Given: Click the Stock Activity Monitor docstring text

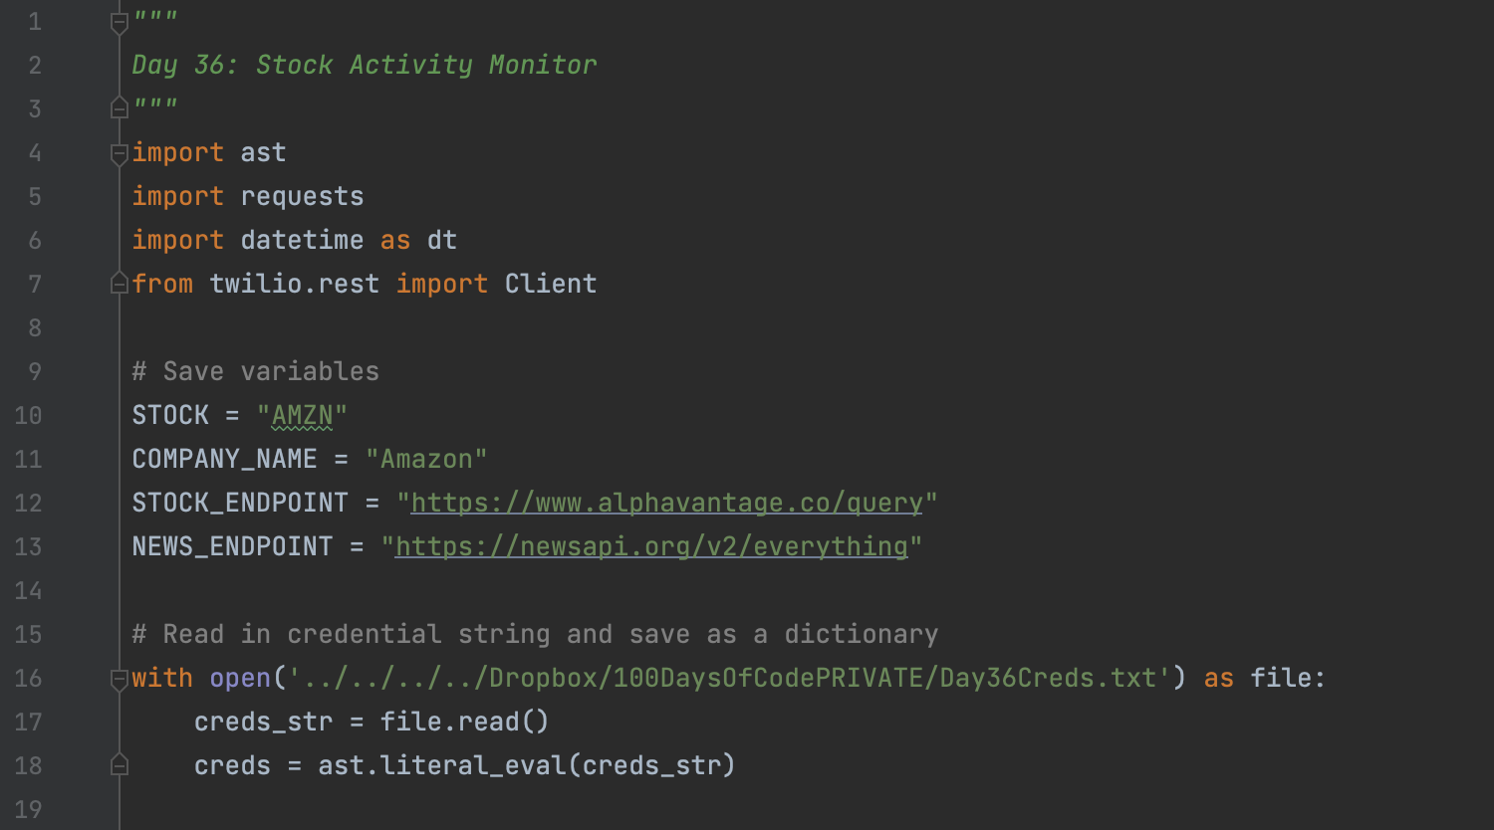Looking at the screenshot, I should (426, 65).
